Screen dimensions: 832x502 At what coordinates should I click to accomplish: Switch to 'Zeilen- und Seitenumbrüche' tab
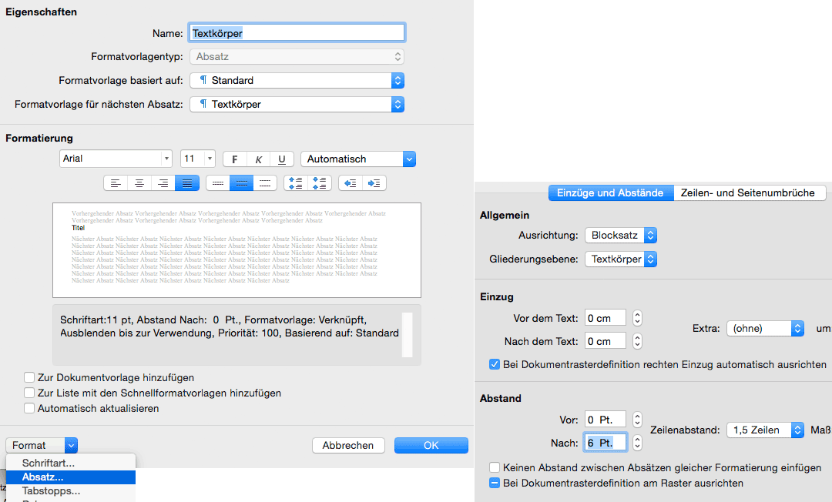(x=747, y=193)
